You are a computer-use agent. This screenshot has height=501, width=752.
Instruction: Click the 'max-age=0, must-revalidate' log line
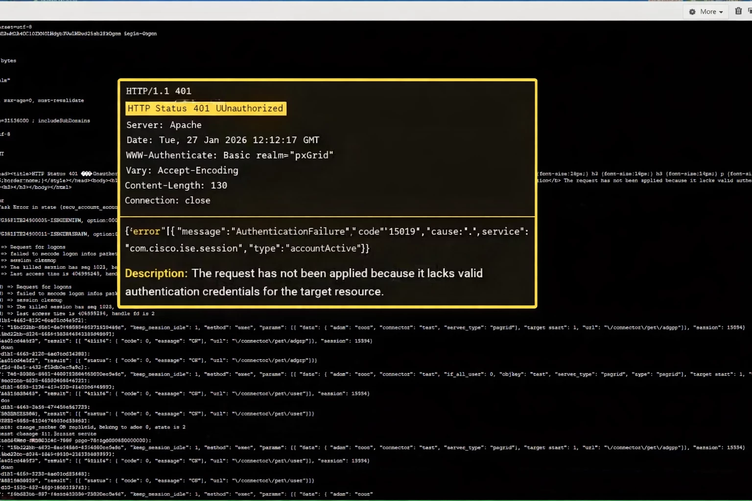(x=44, y=100)
